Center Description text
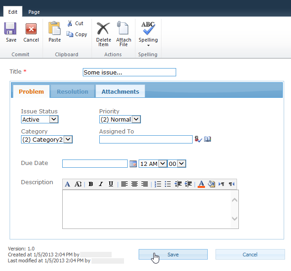 pos(135,184)
